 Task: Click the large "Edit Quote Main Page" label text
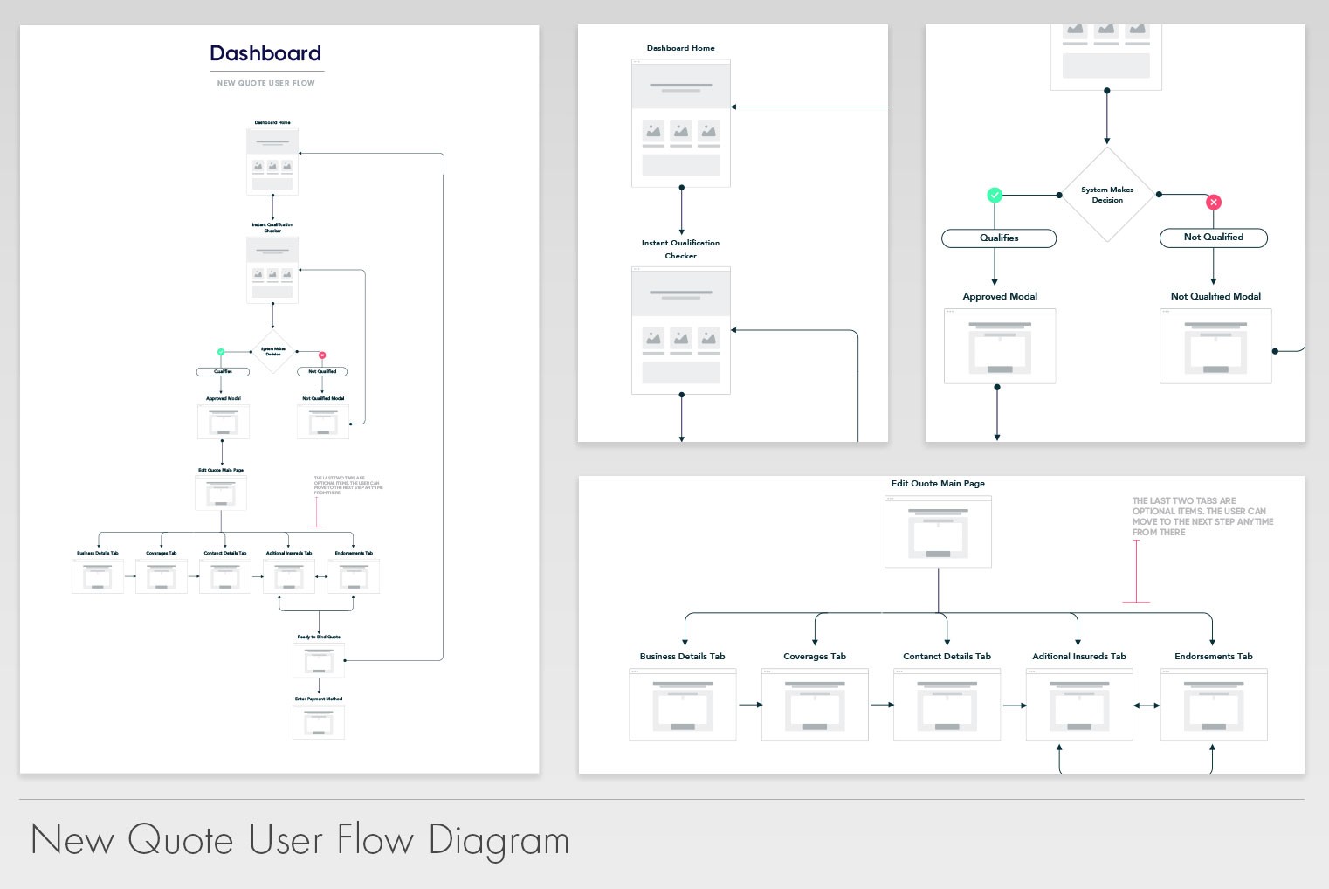[x=938, y=483]
